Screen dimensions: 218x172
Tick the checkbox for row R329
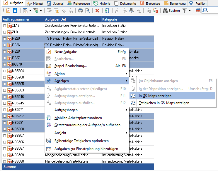[x=4, y=39]
